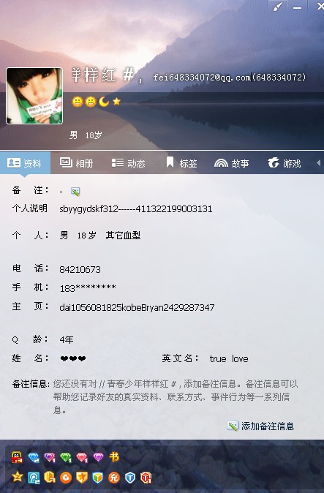Switch to the 相册 album tab

(x=76, y=163)
